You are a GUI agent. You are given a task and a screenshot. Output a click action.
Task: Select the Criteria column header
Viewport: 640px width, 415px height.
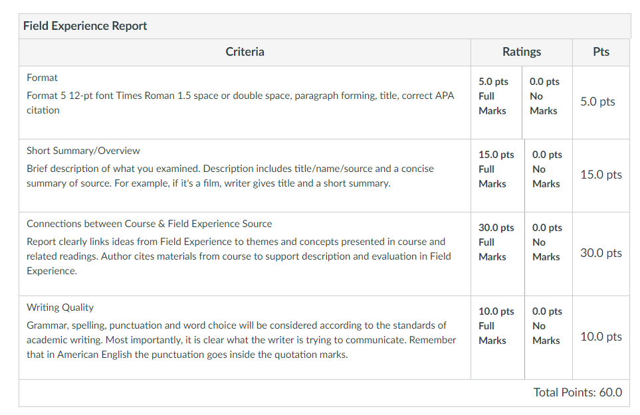(x=245, y=52)
